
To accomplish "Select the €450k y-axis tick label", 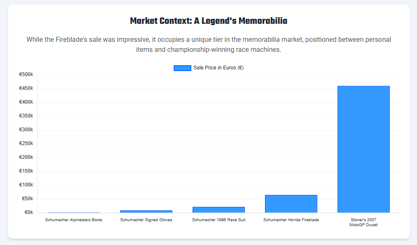I will click(26, 89).
